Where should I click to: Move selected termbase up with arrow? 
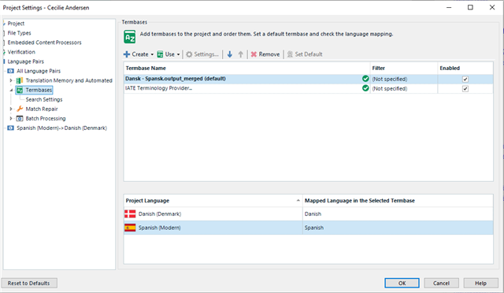pos(240,54)
